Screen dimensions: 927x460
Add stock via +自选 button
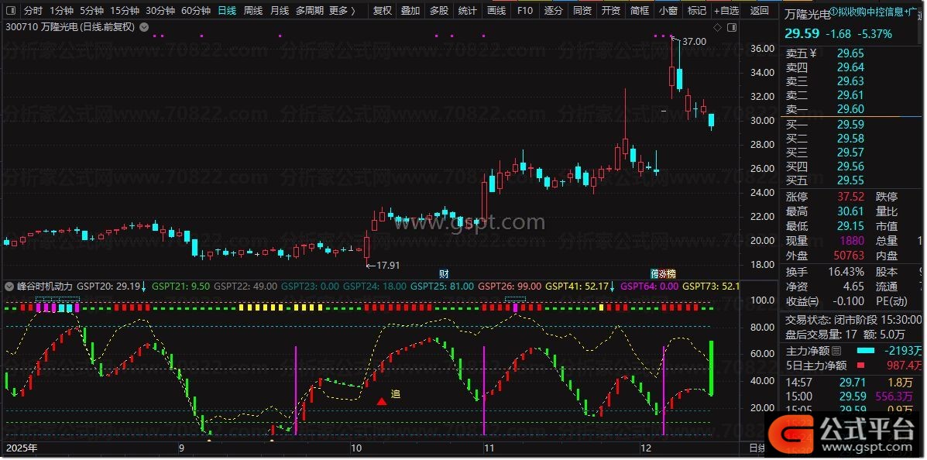725,11
